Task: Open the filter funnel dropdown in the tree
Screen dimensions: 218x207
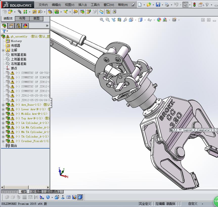Action: [5, 31]
